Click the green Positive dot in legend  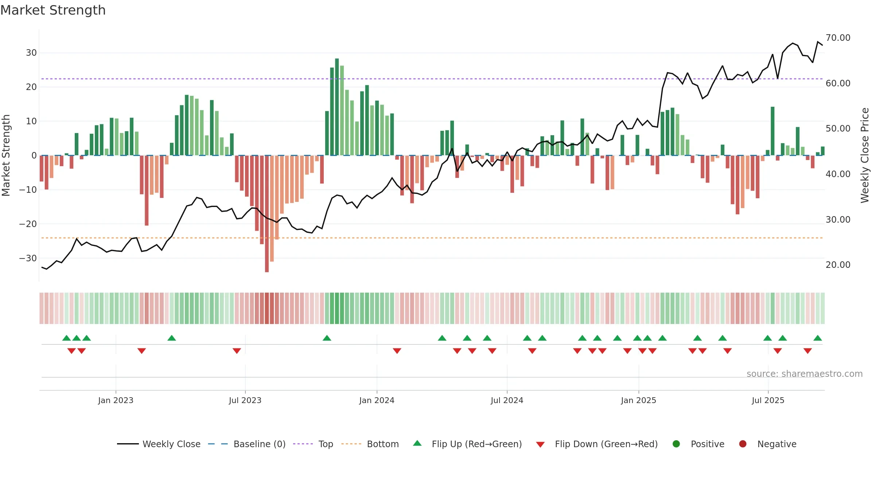pyautogui.click(x=676, y=444)
